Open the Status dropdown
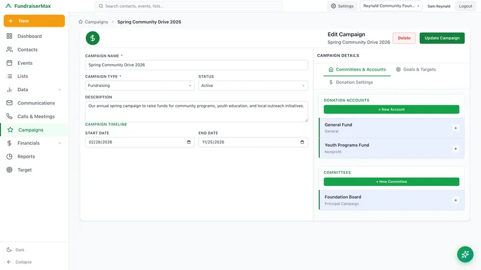Image resolution: width=481 pixels, height=270 pixels. (x=253, y=86)
